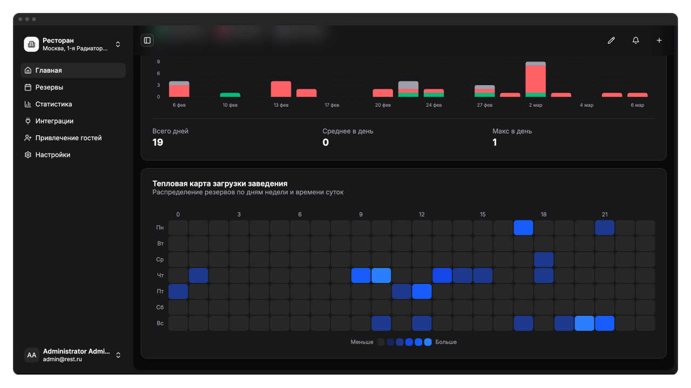Open the notifications bell
Screen dimensions: 691x388
tap(635, 40)
